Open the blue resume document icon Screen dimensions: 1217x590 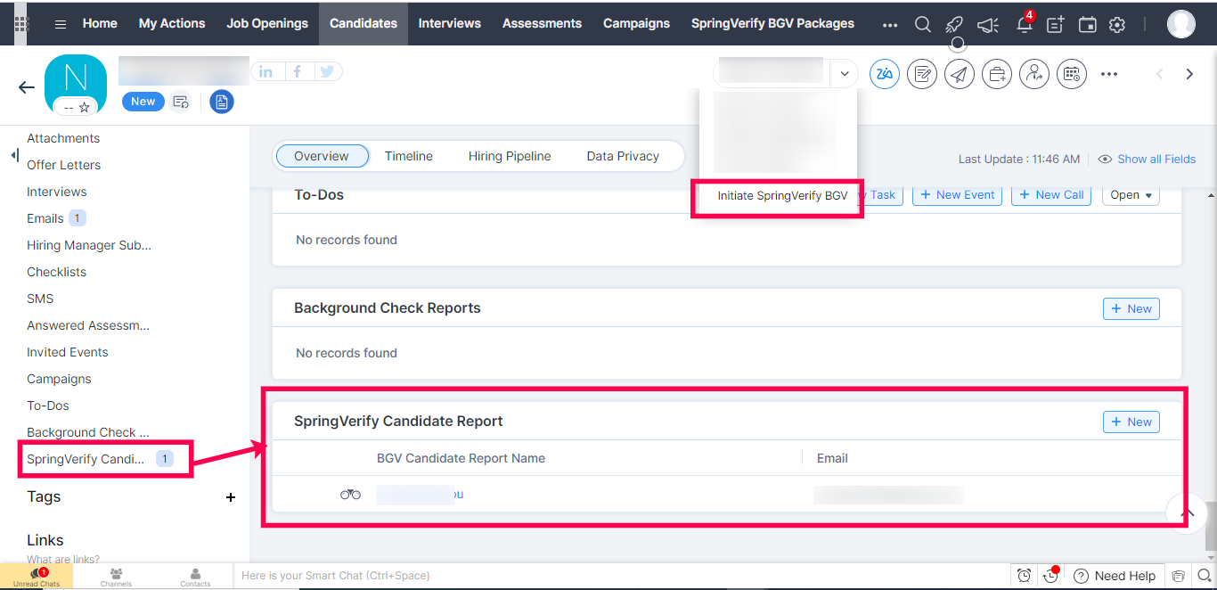[x=222, y=102]
